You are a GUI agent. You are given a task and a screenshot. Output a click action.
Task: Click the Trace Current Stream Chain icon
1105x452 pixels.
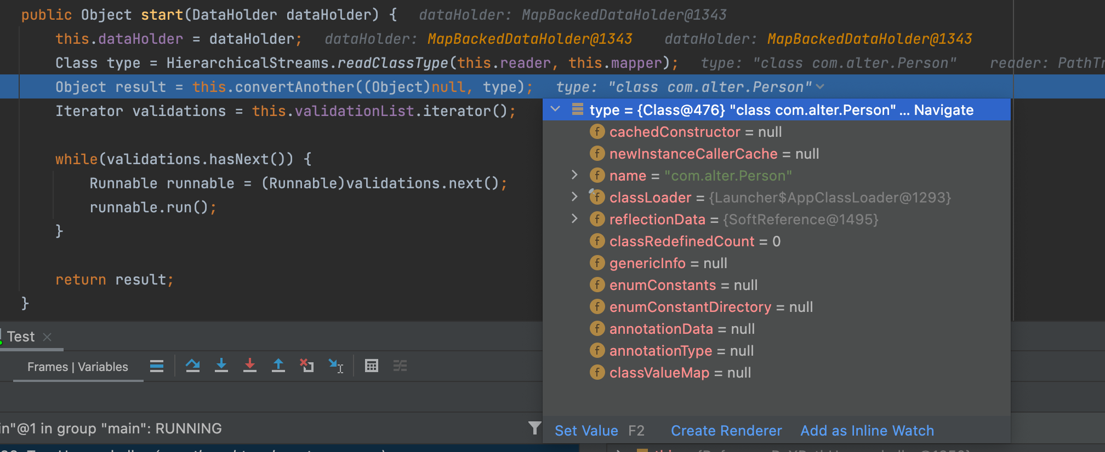click(x=400, y=366)
